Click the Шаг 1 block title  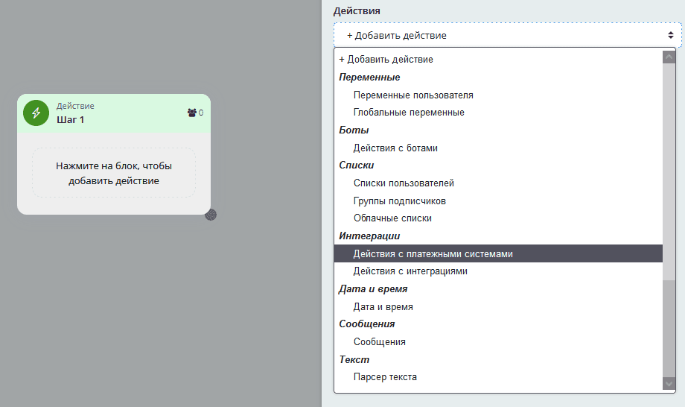click(x=71, y=119)
